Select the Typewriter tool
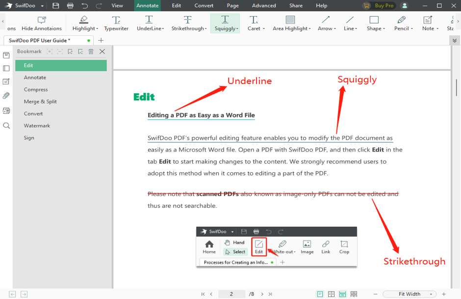The height and width of the screenshot is (299, 461). click(x=116, y=23)
